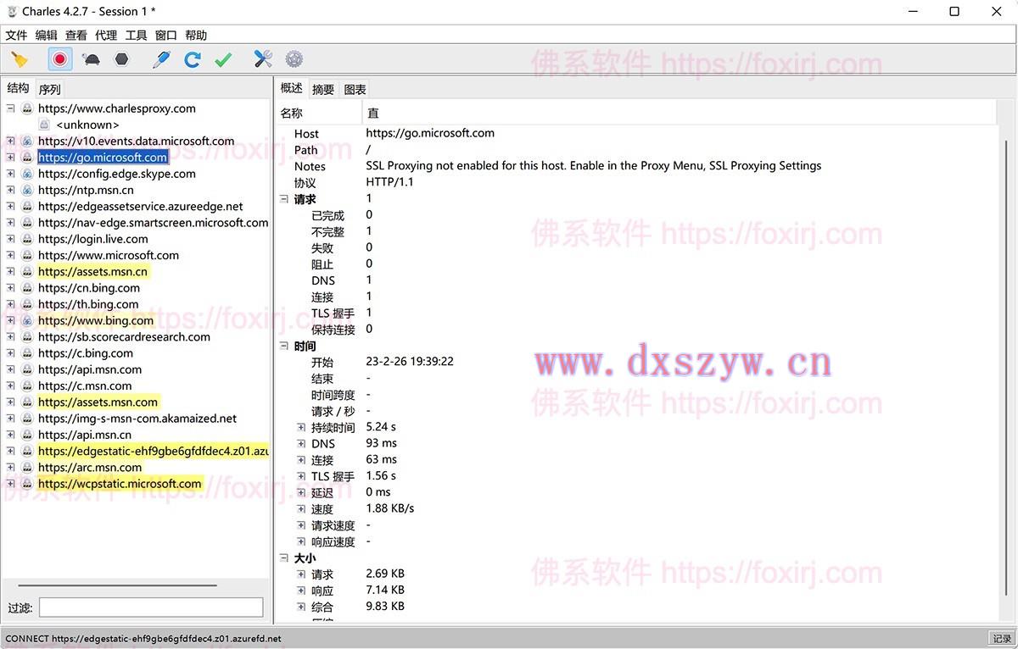Click the 记录 button in status bar
The image size is (1018, 649).
click(x=1002, y=639)
